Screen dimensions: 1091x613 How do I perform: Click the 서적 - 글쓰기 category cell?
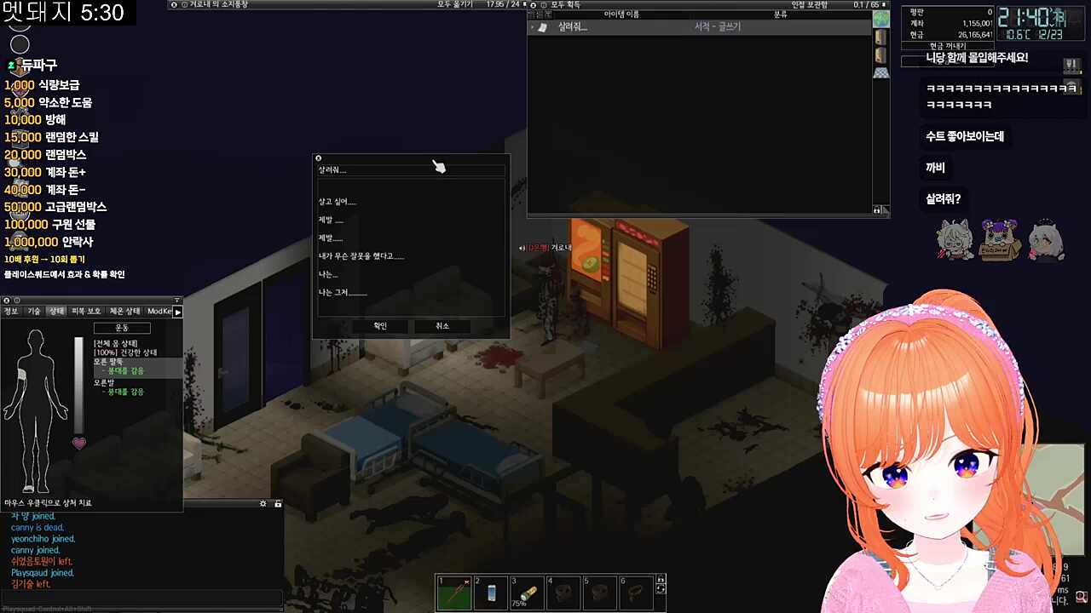717,27
